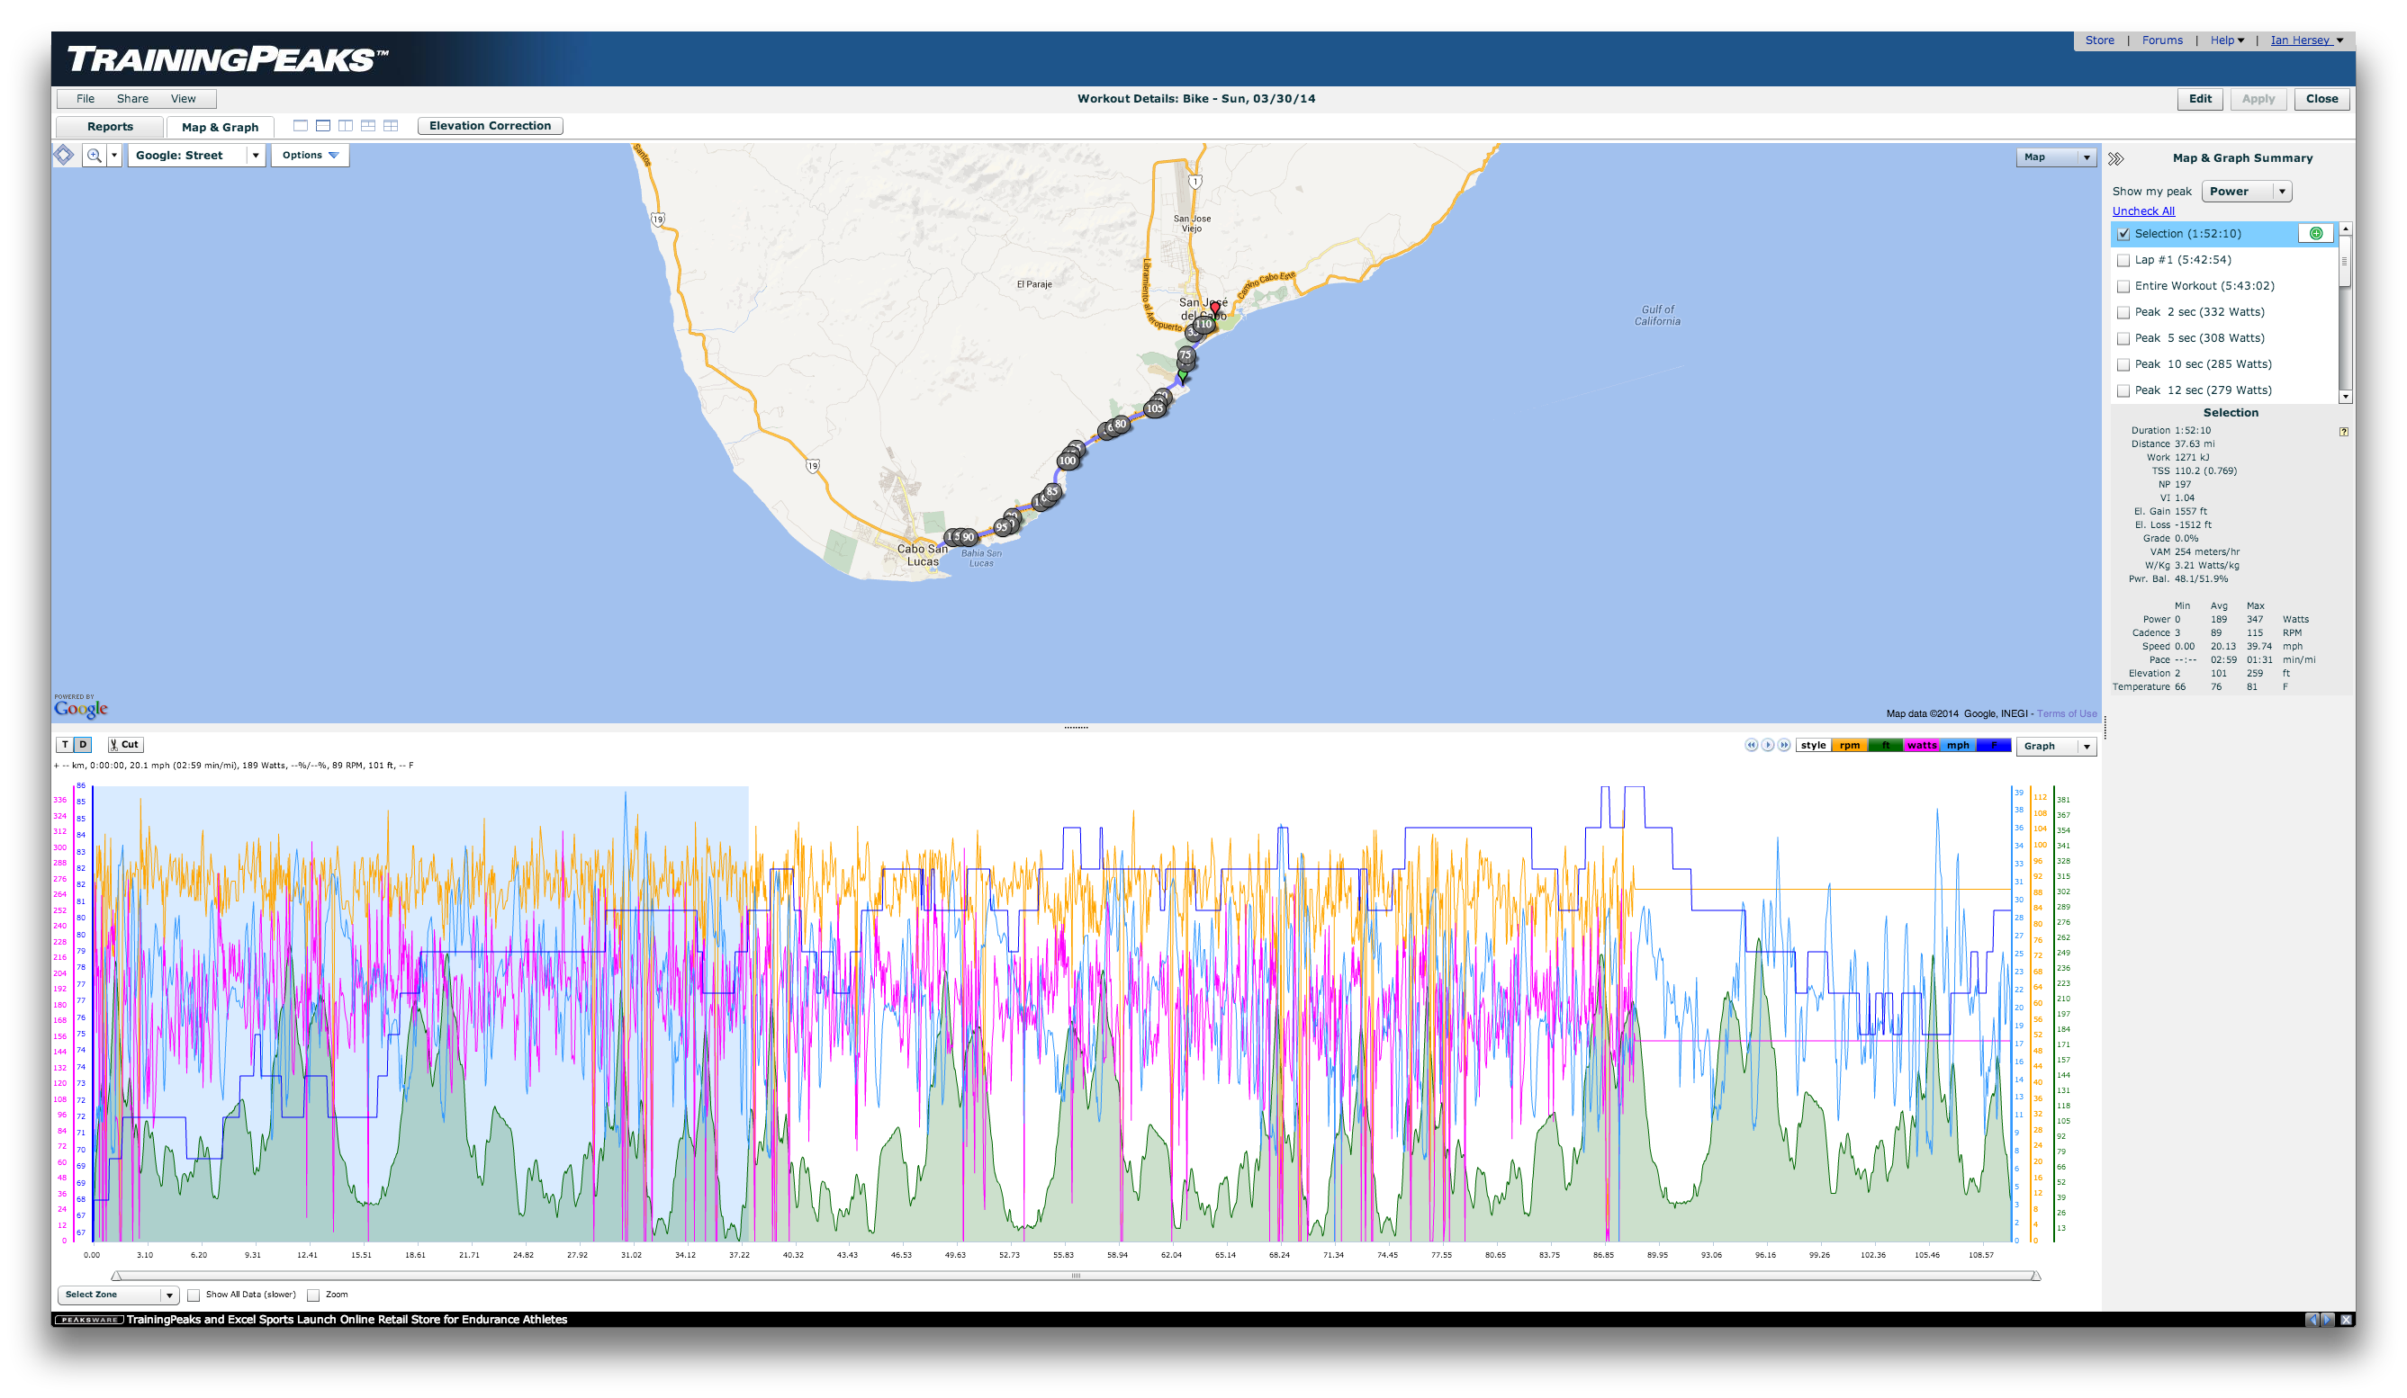Click the magenta watts color swatch
Screen dimensions: 2407x1398
click(1921, 747)
